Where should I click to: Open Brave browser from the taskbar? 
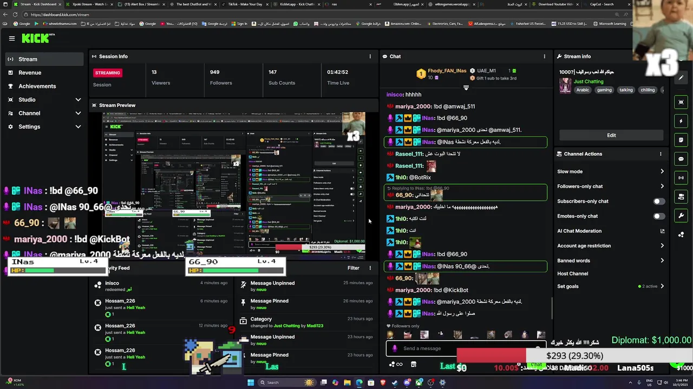coord(383,383)
